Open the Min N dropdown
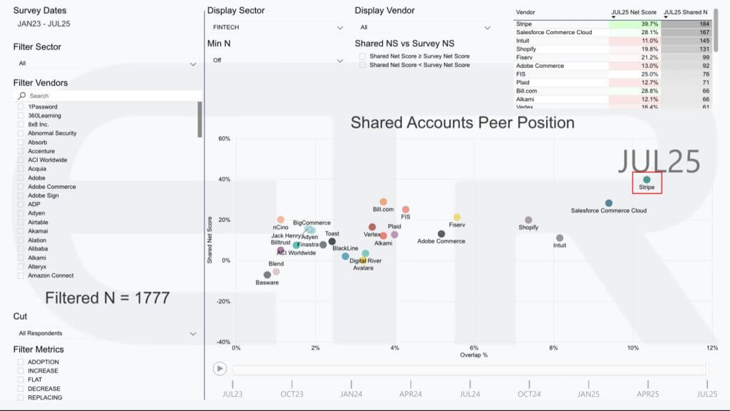Screen dimensions: 730x411 [276, 60]
